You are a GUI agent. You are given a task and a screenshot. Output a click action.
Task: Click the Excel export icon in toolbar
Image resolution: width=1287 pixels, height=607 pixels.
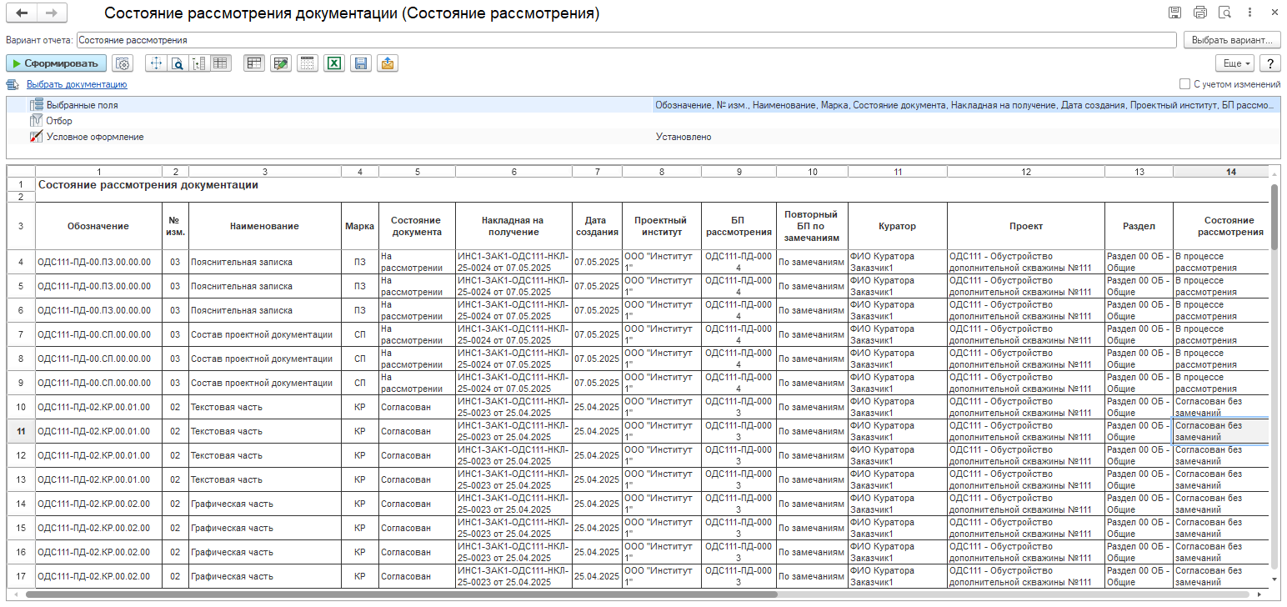[x=334, y=63]
